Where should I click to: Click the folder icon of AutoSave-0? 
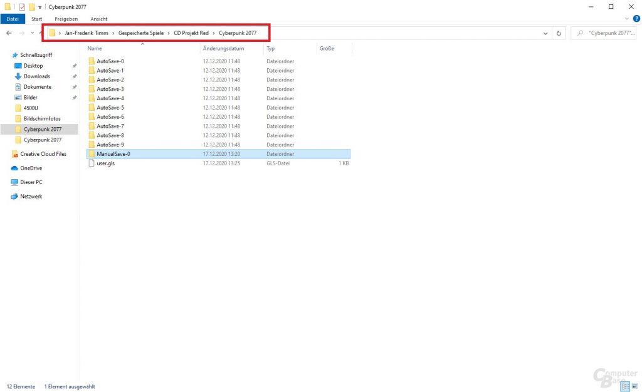pyautogui.click(x=92, y=61)
